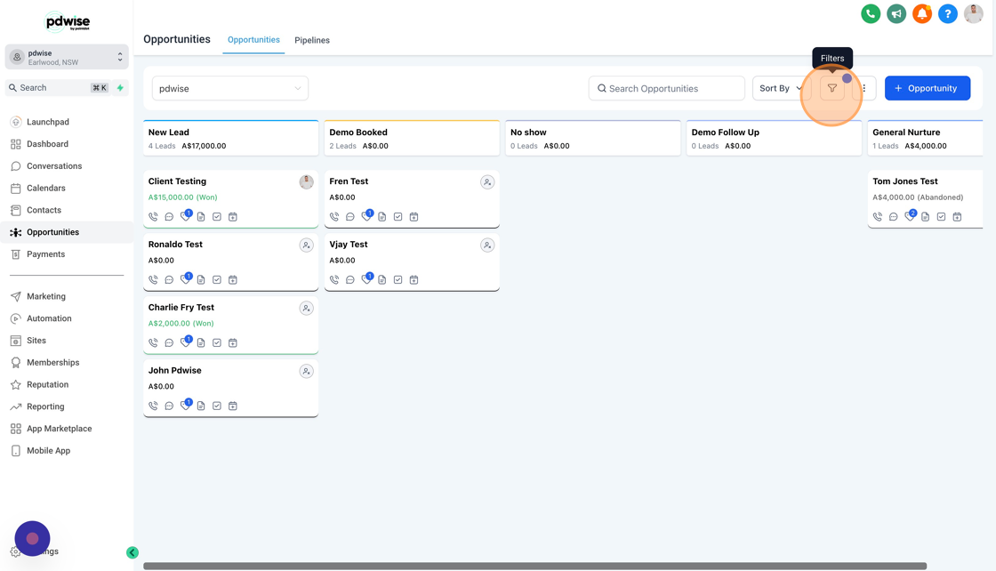Click tags icon on Tom Jones Test card
996x571 pixels.
909,217
